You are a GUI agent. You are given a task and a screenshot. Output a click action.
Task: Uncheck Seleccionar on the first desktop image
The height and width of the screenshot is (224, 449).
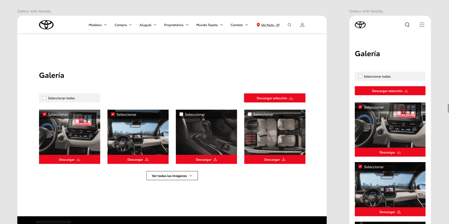pyautogui.click(x=45, y=114)
